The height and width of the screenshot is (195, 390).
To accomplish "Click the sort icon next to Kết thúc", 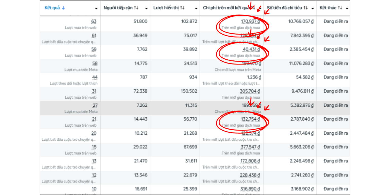I will point(340,8).
